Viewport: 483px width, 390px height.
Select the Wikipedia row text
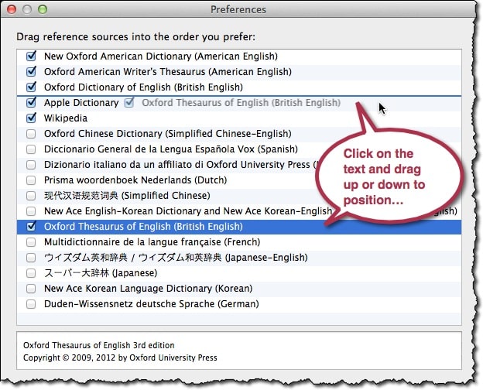pyautogui.click(x=66, y=118)
